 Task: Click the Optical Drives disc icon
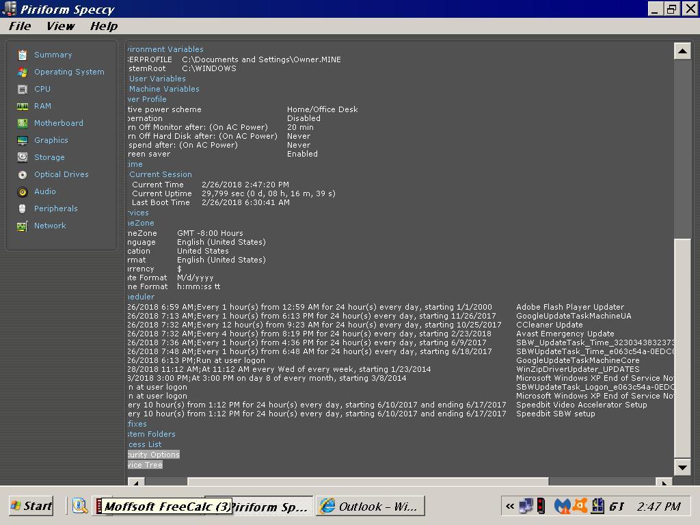coord(23,174)
